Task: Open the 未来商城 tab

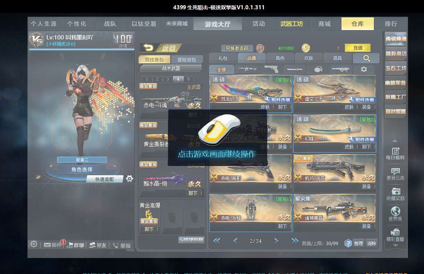Action: pos(177,24)
